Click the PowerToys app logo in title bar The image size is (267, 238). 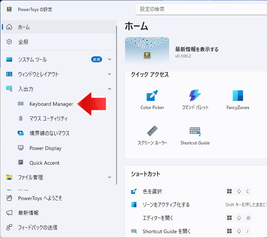[9, 9]
